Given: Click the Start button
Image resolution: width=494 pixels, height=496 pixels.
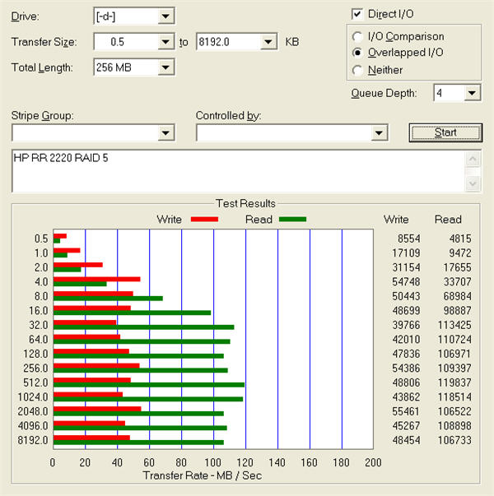Looking at the screenshot, I should [x=445, y=132].
